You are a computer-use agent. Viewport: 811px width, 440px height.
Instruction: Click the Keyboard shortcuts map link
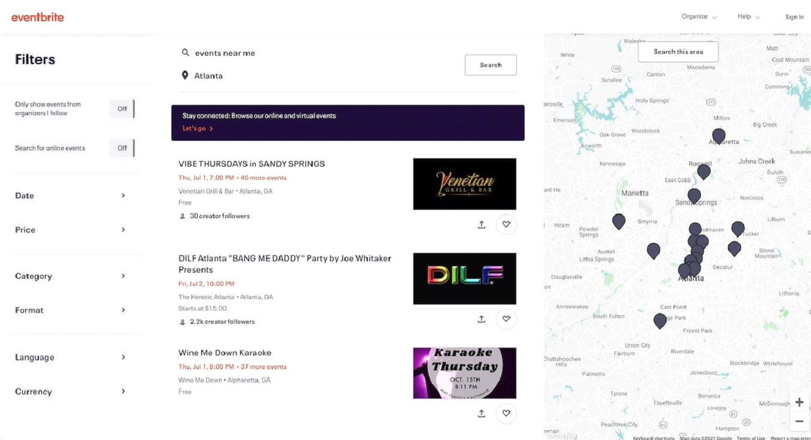pyautogui.click(x=653, y=438)
